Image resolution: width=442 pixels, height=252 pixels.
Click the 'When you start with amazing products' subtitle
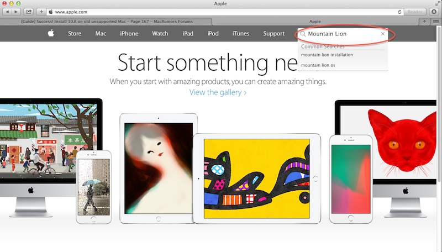pos(218,82)
